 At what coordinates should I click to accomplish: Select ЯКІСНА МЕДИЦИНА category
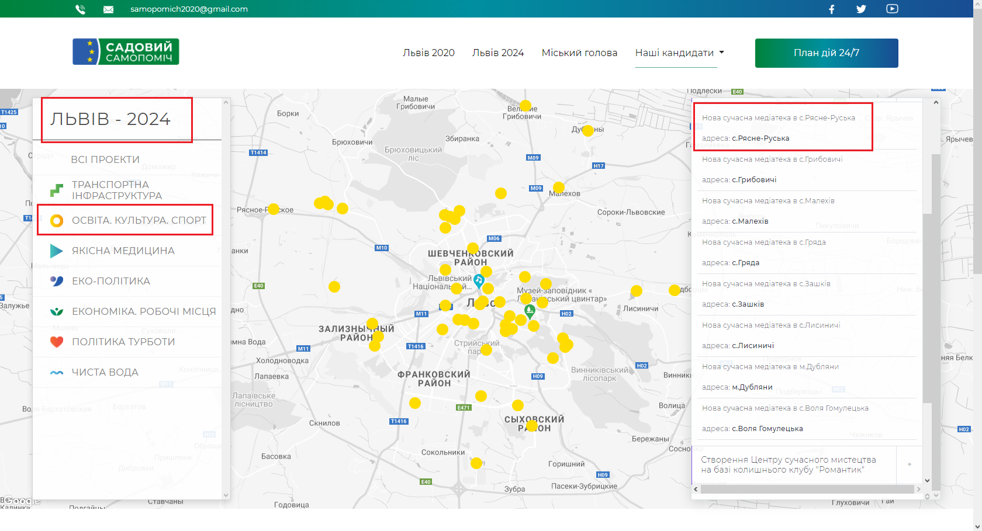pyautogui.click(x=123, y=251)
